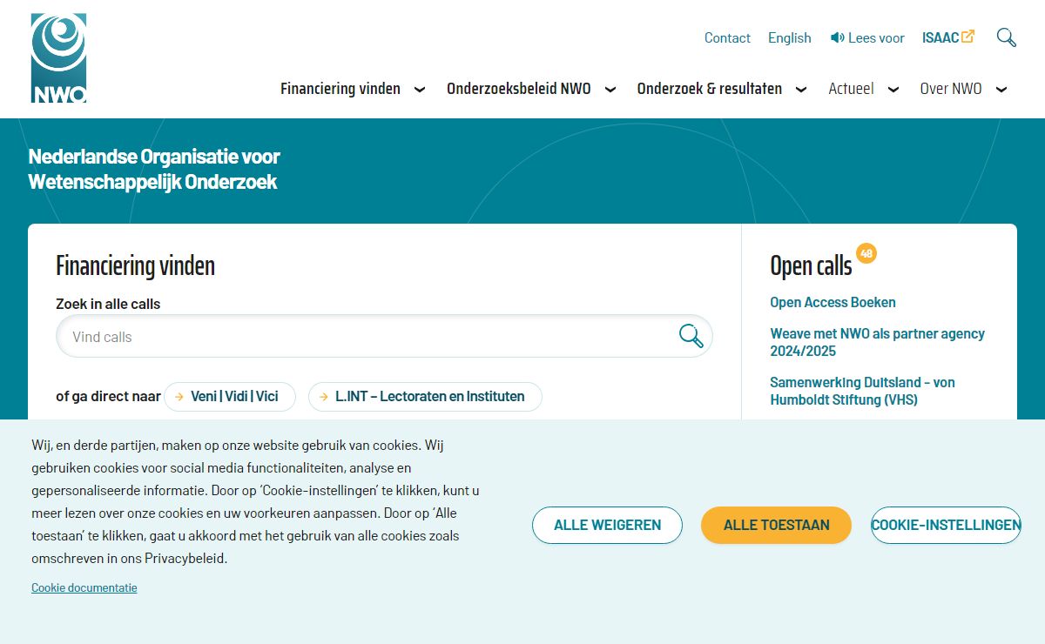Click the Lees voor speaker icon

coord(837,37)
